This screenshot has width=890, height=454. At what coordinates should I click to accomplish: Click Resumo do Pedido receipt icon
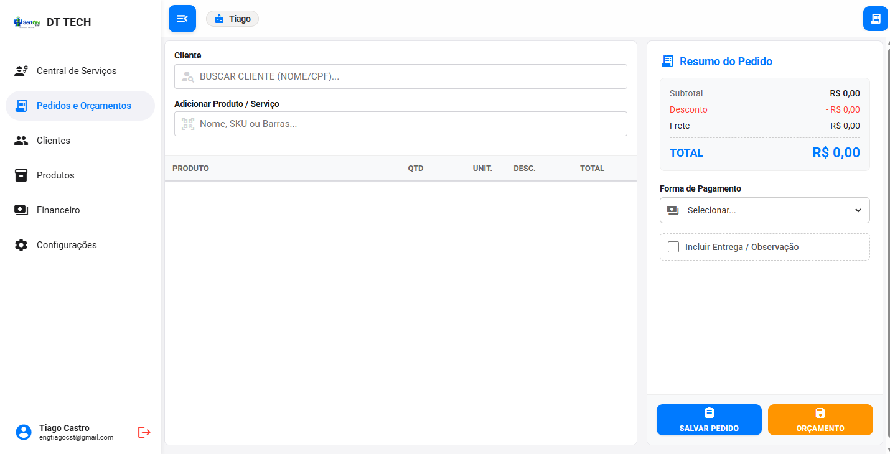667,61
